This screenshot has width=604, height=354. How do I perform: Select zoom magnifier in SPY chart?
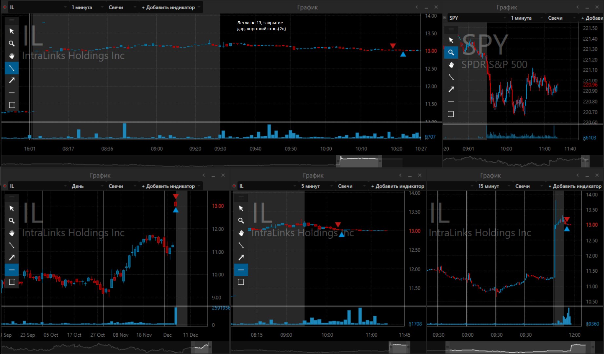coord(451,52)
